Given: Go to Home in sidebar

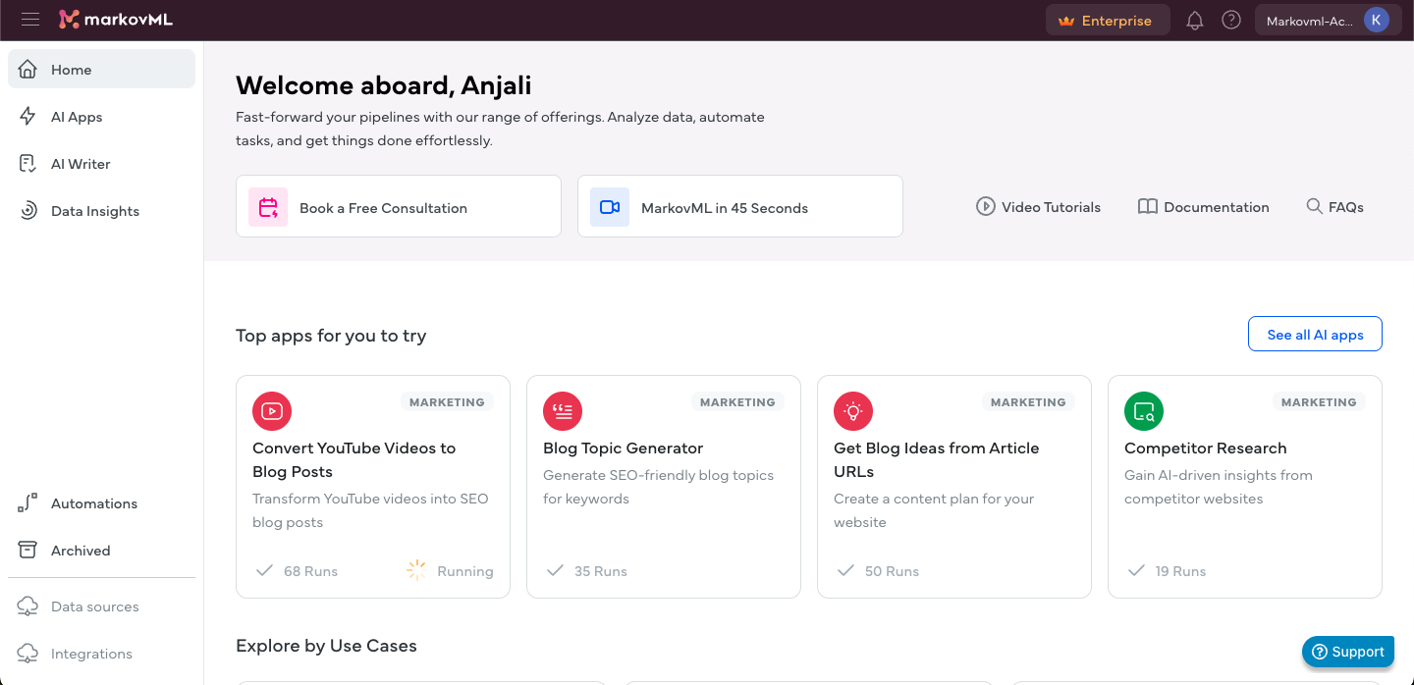Looking at the screenshot, I should point(102,70).
